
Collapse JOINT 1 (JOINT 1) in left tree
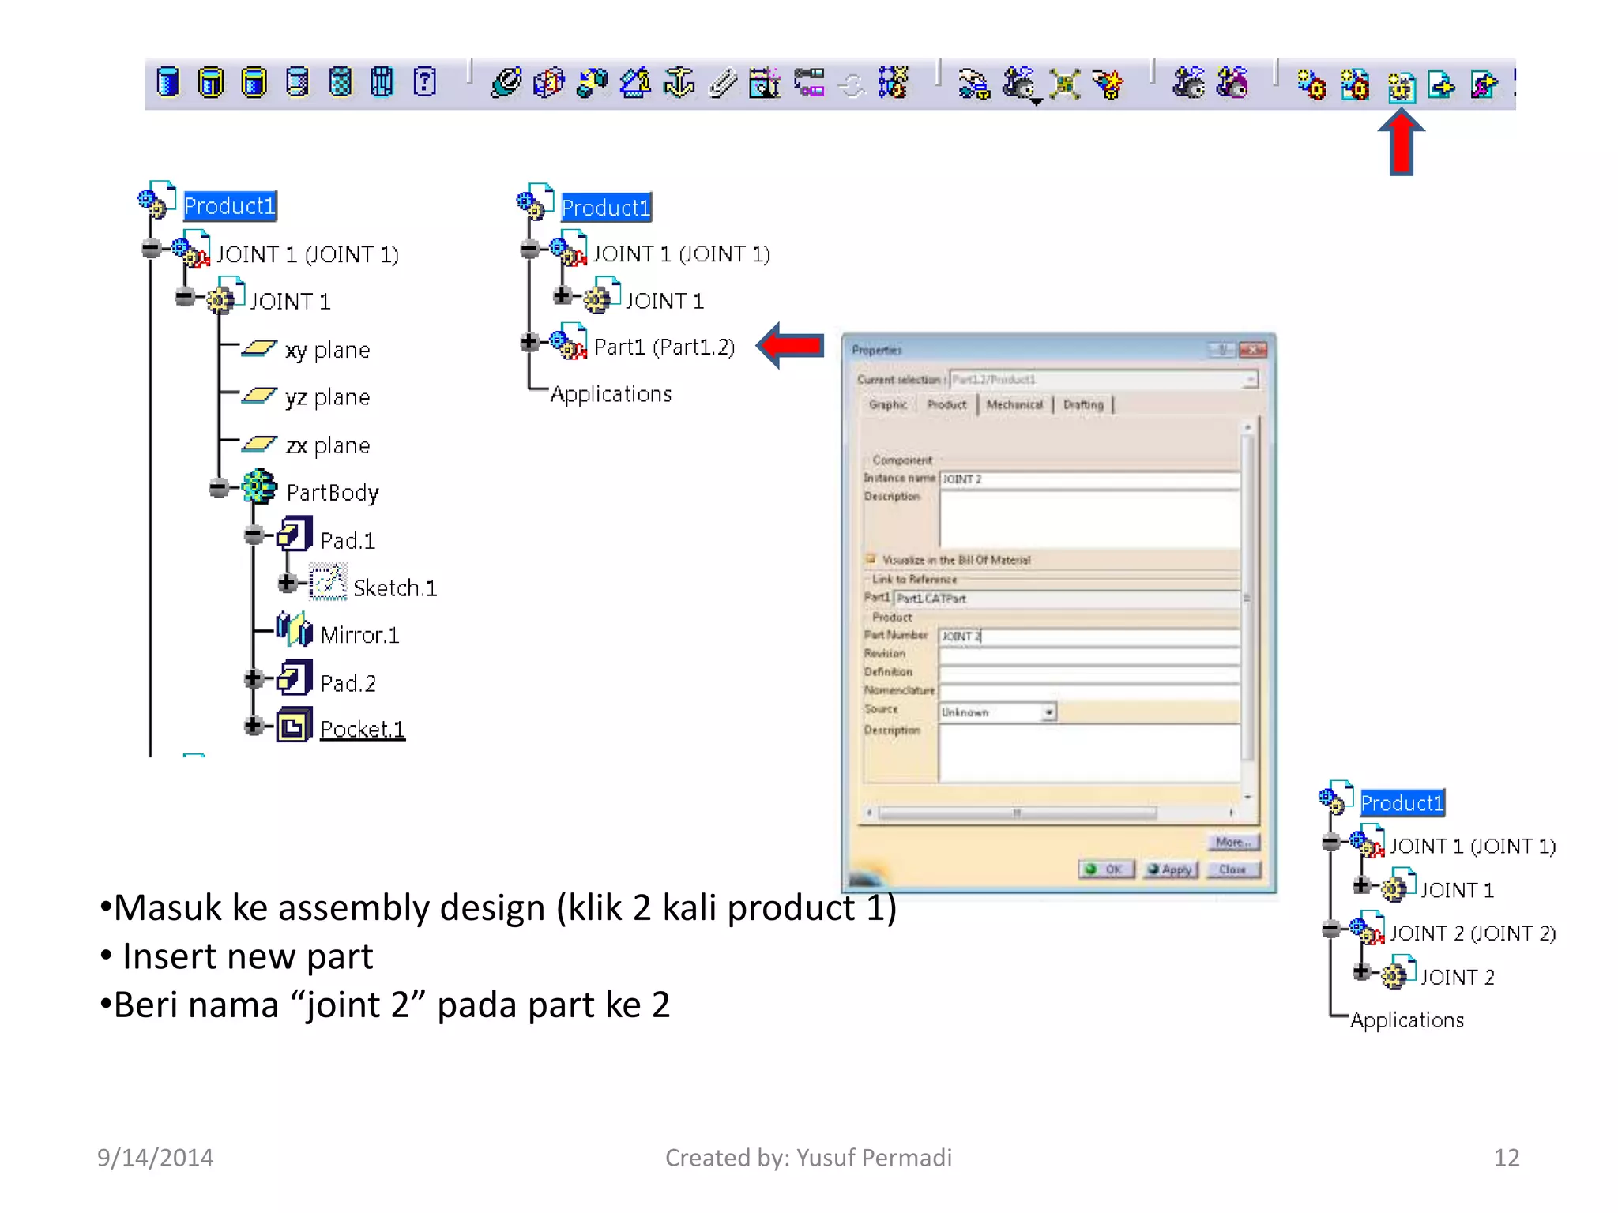coord(151,249)
